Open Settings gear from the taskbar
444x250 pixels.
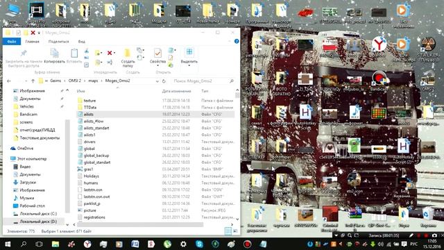(183, 244)
